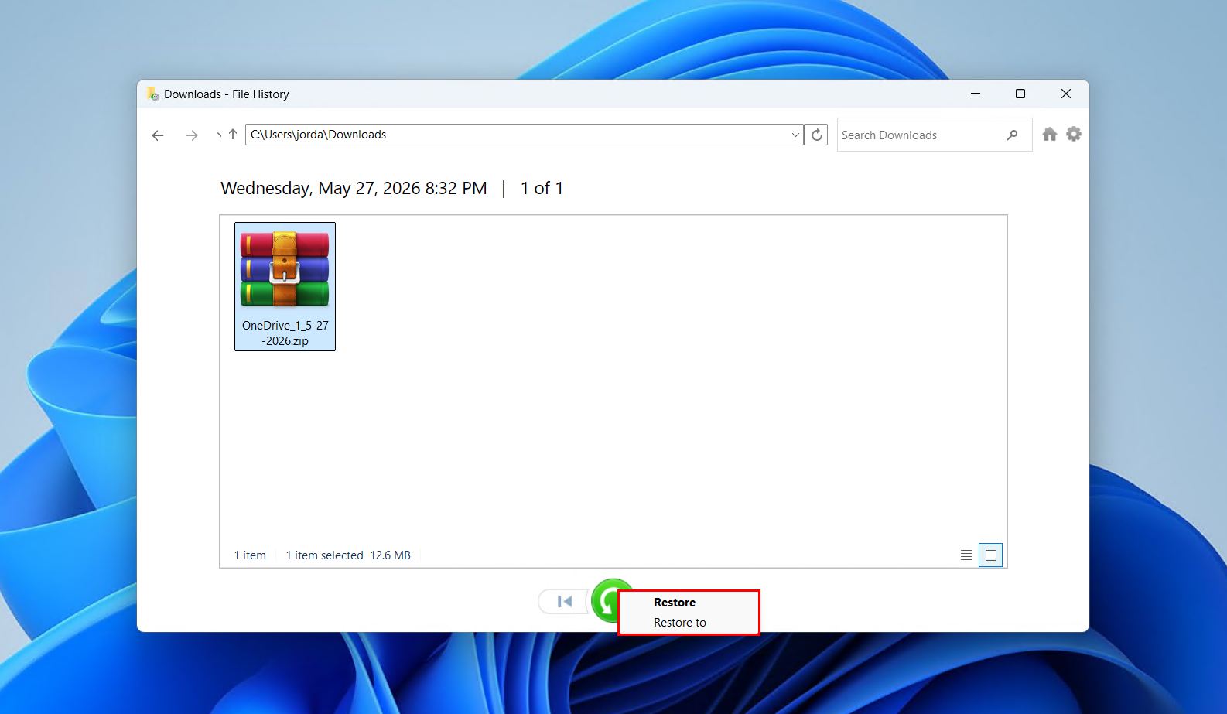Minimize the File History window

tap(976, 94)
